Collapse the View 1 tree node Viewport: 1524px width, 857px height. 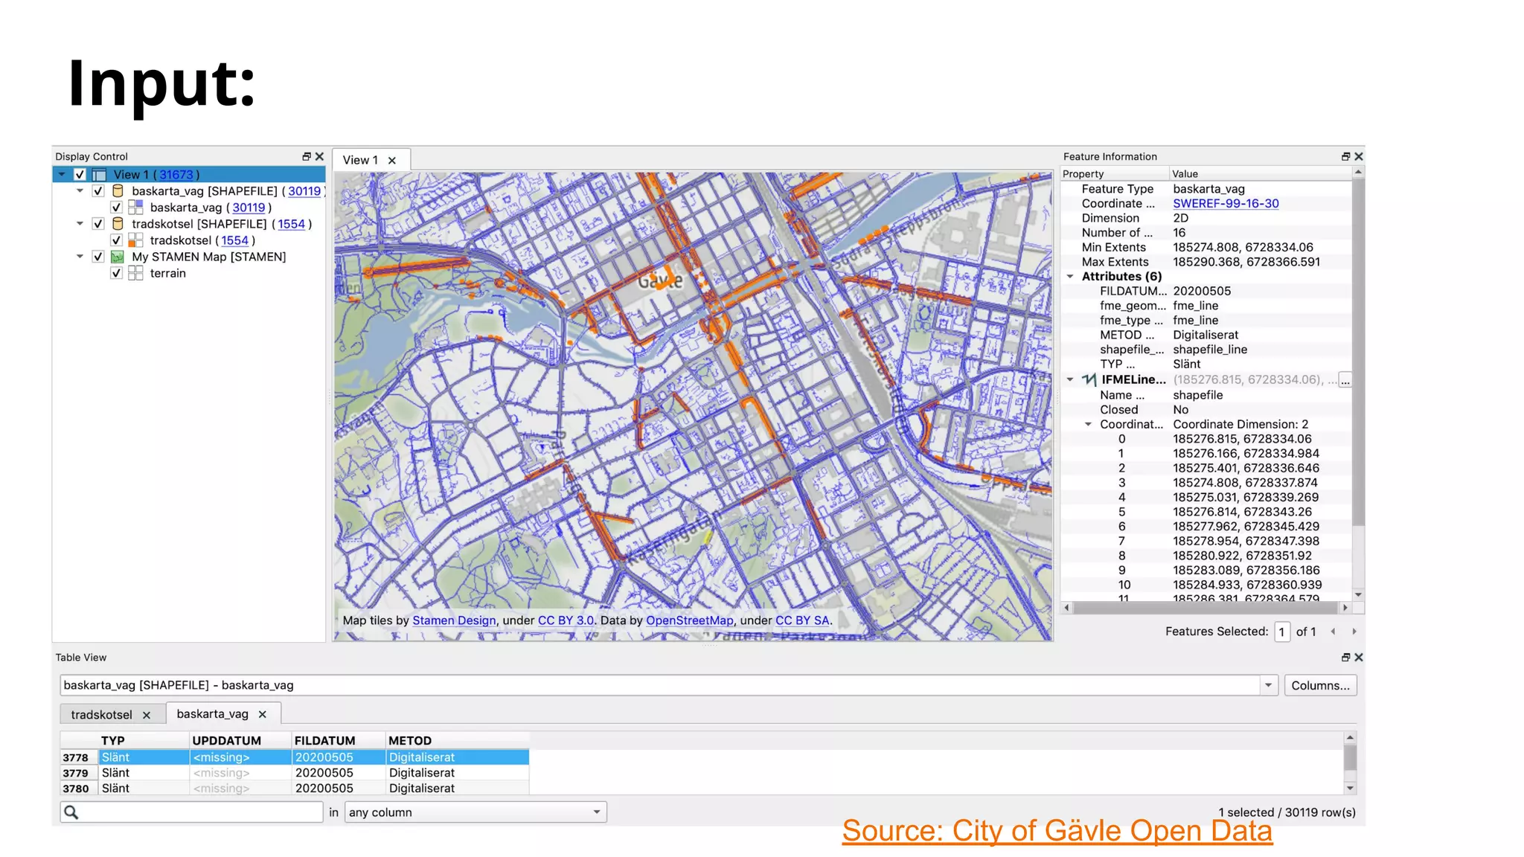(x=62, y=175)
